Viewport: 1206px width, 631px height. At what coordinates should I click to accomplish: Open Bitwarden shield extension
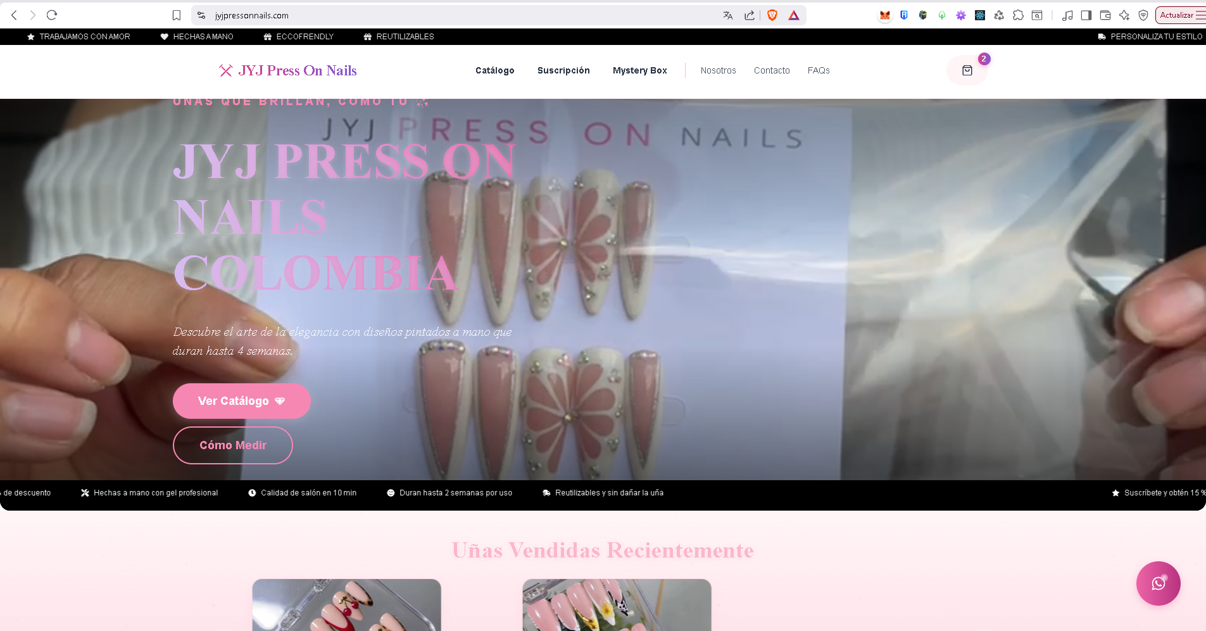click(x=904, y=15)
